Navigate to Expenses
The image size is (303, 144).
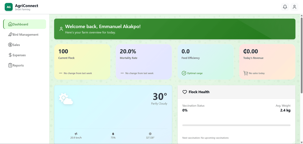(19, 55)
